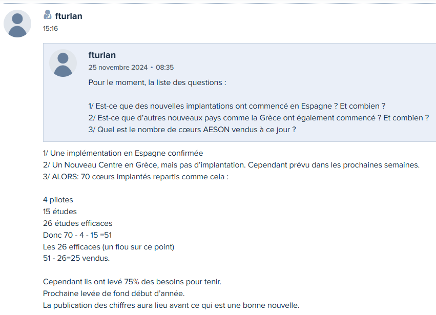Click the quoted question about Espagne implantations
Image resolution: width=436 pixels, height=315 pixels.
[x=237, y=106]
